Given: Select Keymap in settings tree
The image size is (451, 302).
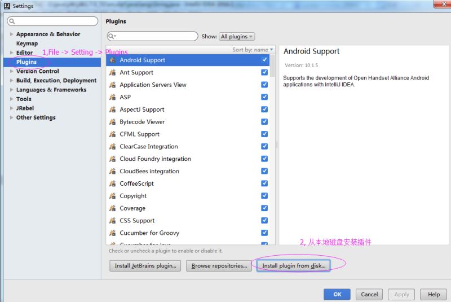Looking at the screenshot, I should pos(27,43).
